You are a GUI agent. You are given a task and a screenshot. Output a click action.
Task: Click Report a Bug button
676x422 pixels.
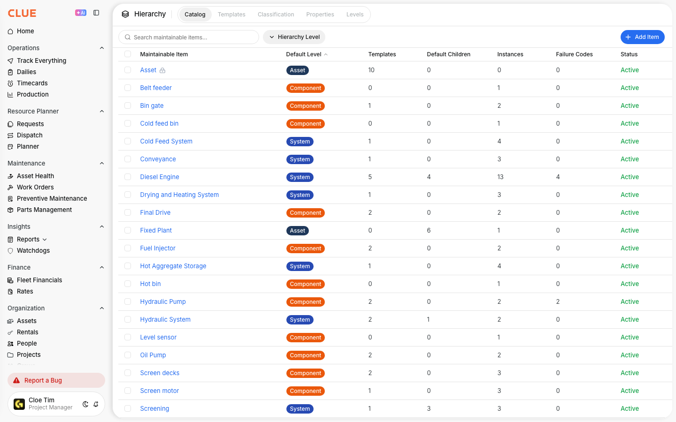click(56, 380)
